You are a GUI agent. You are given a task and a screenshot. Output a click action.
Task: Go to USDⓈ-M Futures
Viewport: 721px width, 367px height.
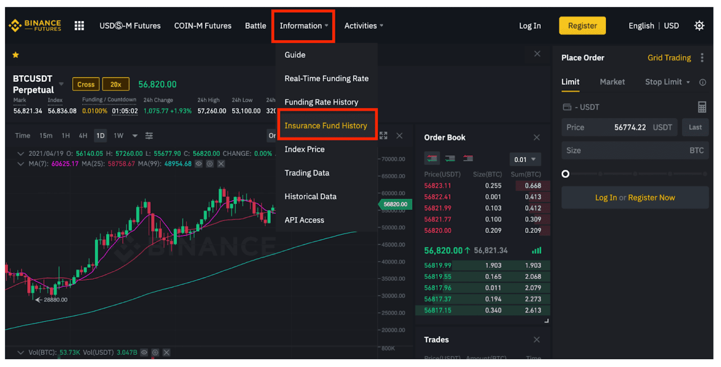130,26
